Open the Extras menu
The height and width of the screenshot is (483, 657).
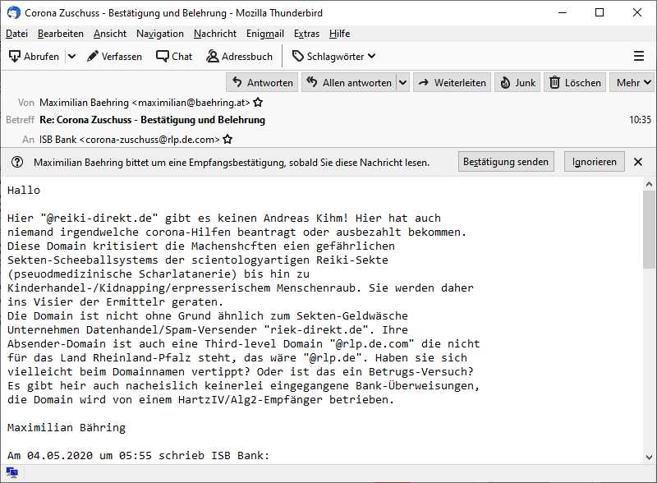coord(306,34)
